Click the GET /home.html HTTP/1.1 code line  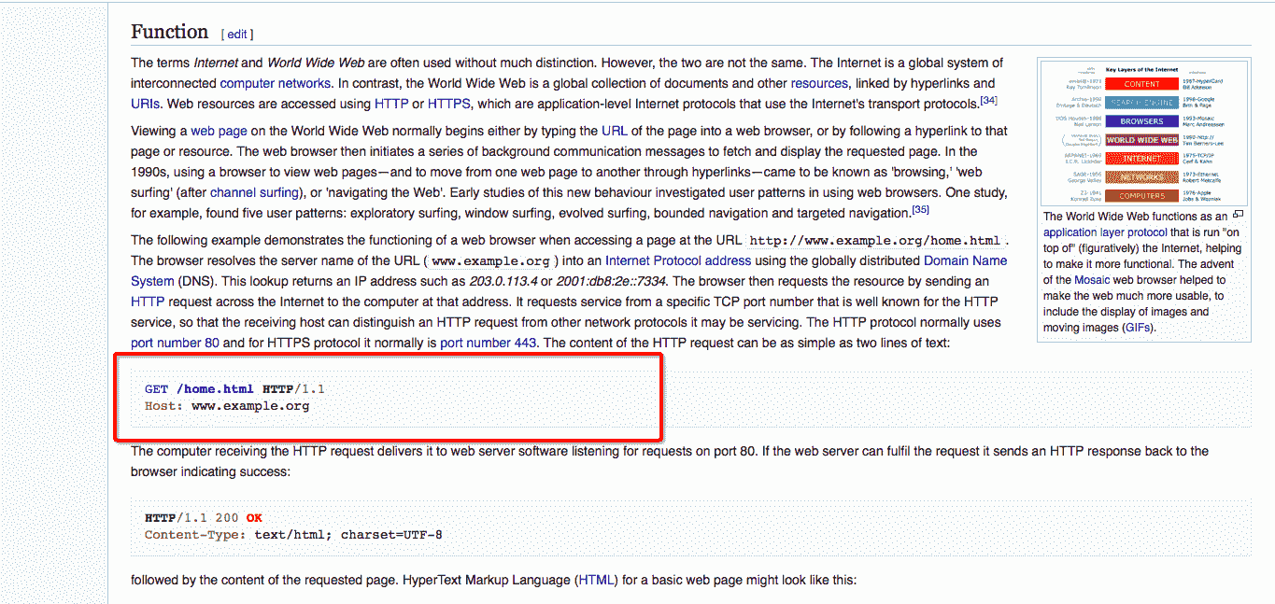click(x=234, y=388)
